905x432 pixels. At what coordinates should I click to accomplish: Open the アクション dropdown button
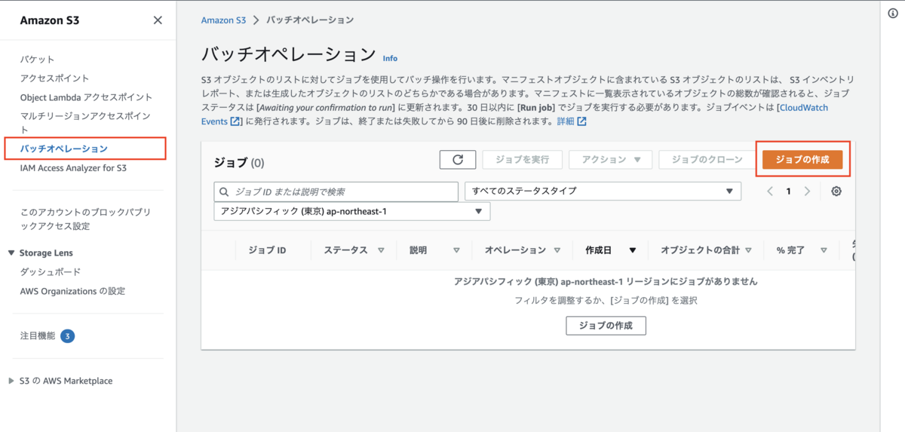pos(610,160)
